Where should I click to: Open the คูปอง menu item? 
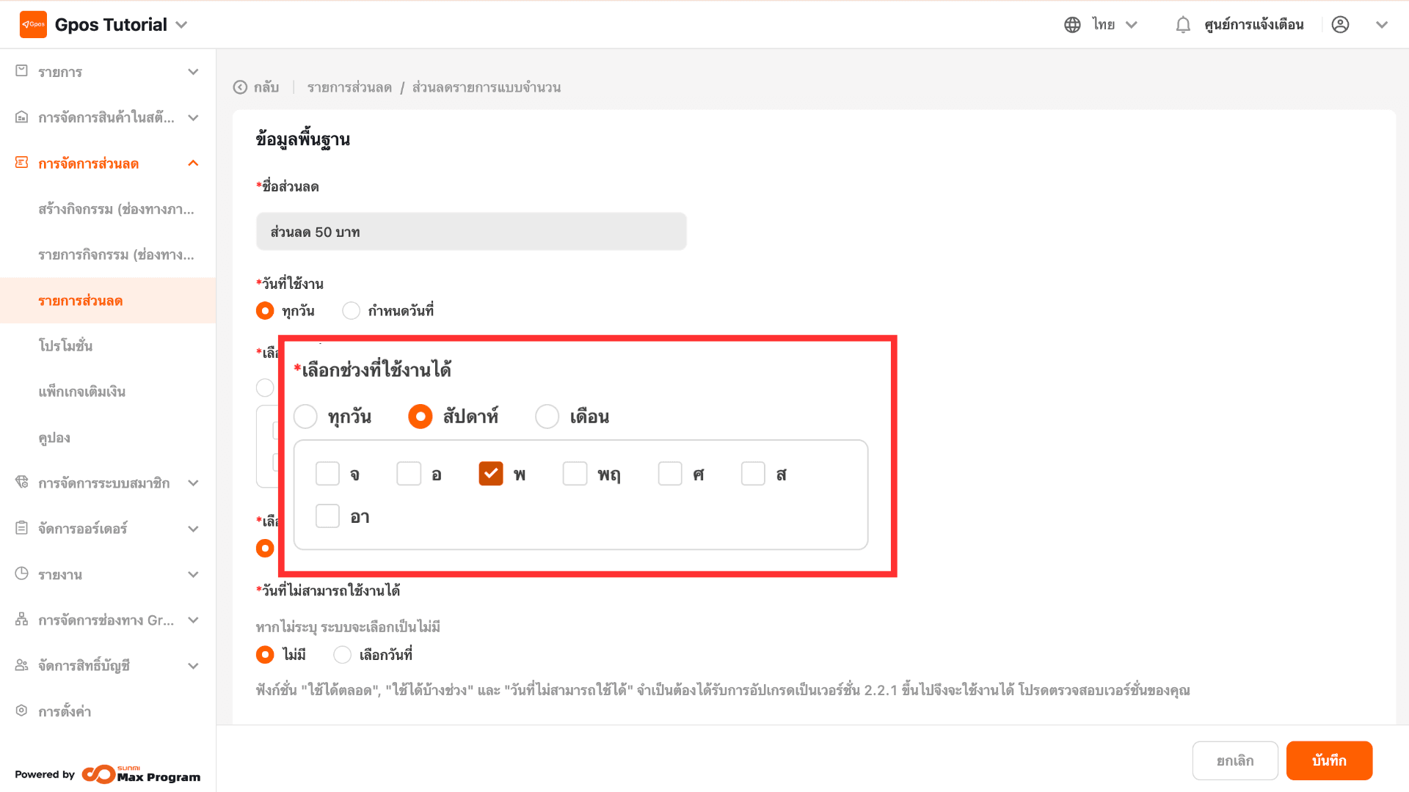point(54,438)
